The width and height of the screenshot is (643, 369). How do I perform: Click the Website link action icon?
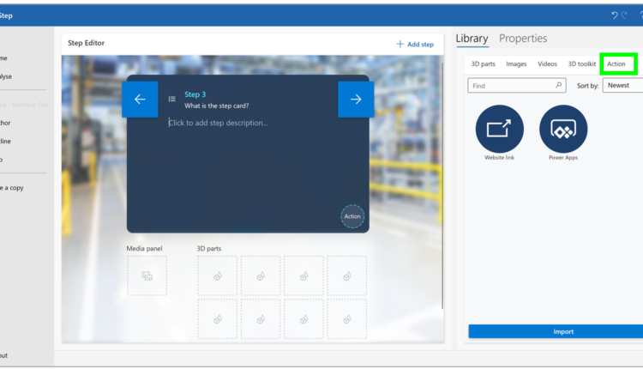tap(499, 129)
